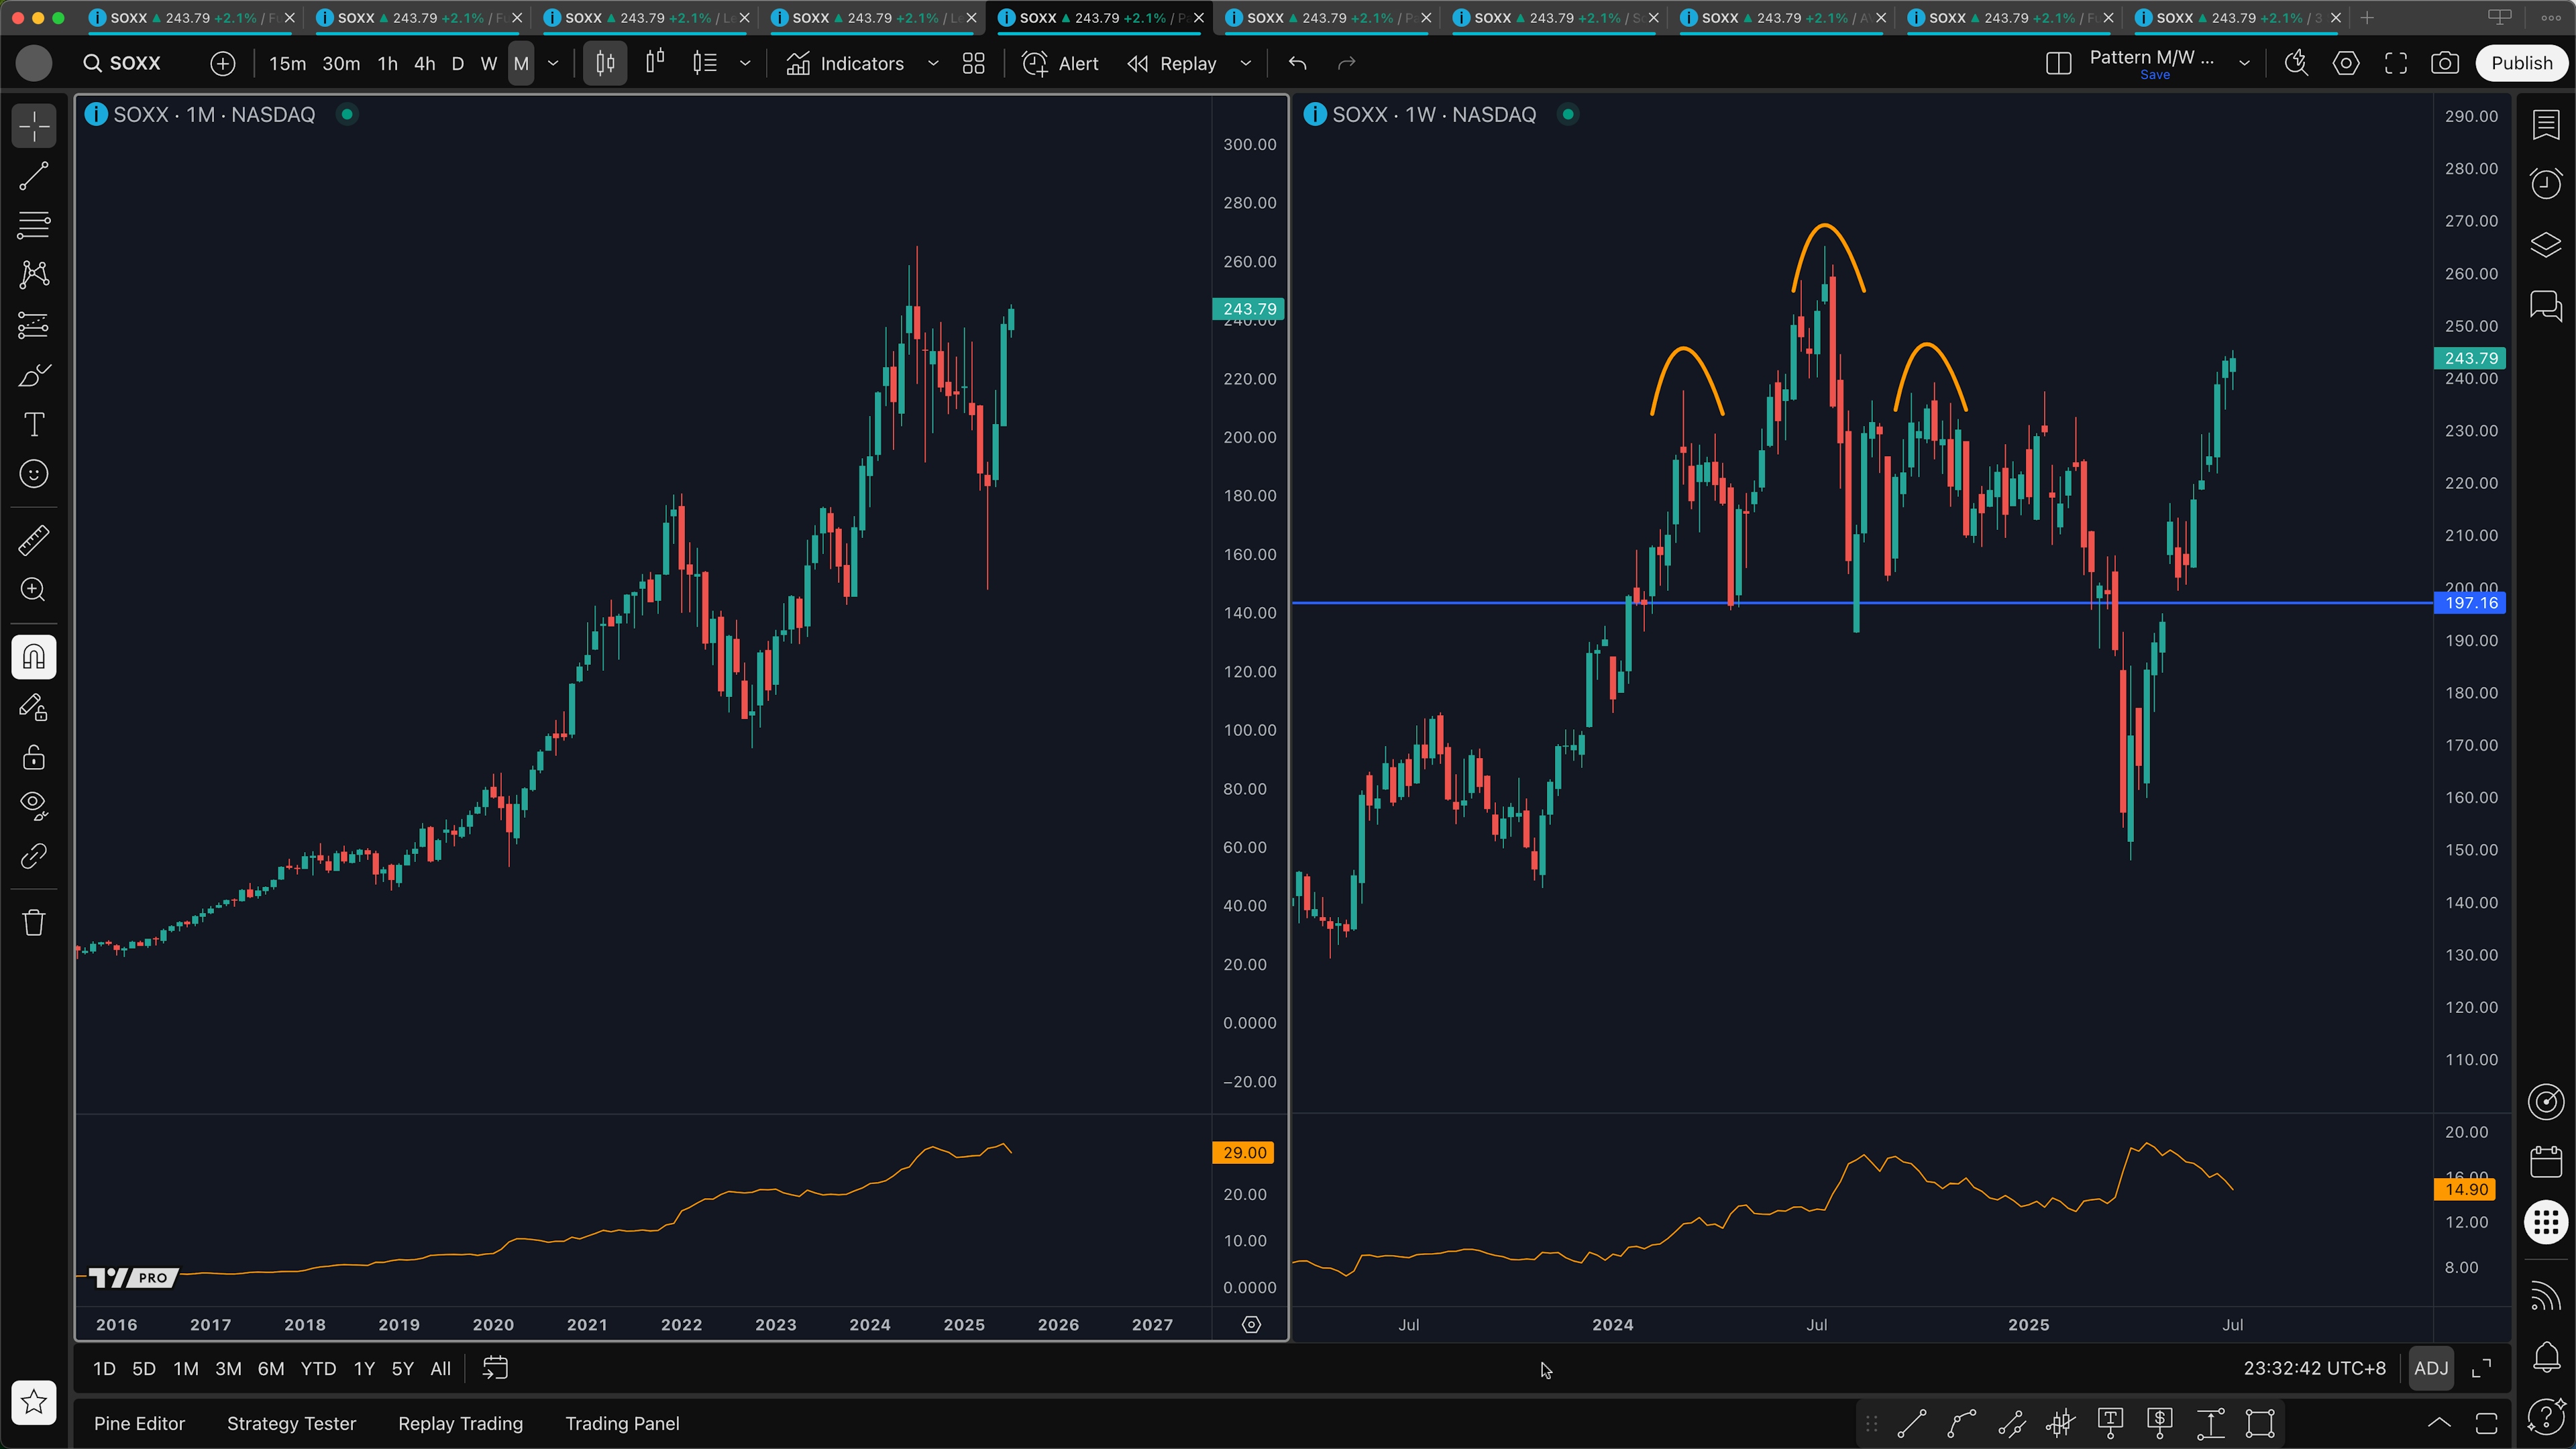Switch to the 30m timeframe
This screenshot has width=2576, height=1449.
(x=341, y=63)
